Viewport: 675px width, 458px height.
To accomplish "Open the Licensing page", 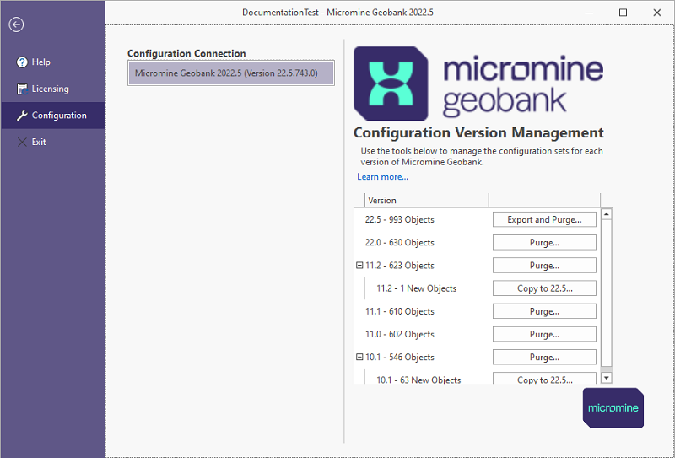I will 53,89.
